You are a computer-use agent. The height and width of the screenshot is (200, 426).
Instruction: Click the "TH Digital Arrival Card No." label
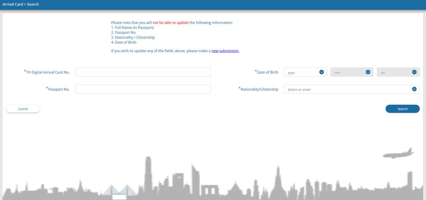[x=47, y=72]
